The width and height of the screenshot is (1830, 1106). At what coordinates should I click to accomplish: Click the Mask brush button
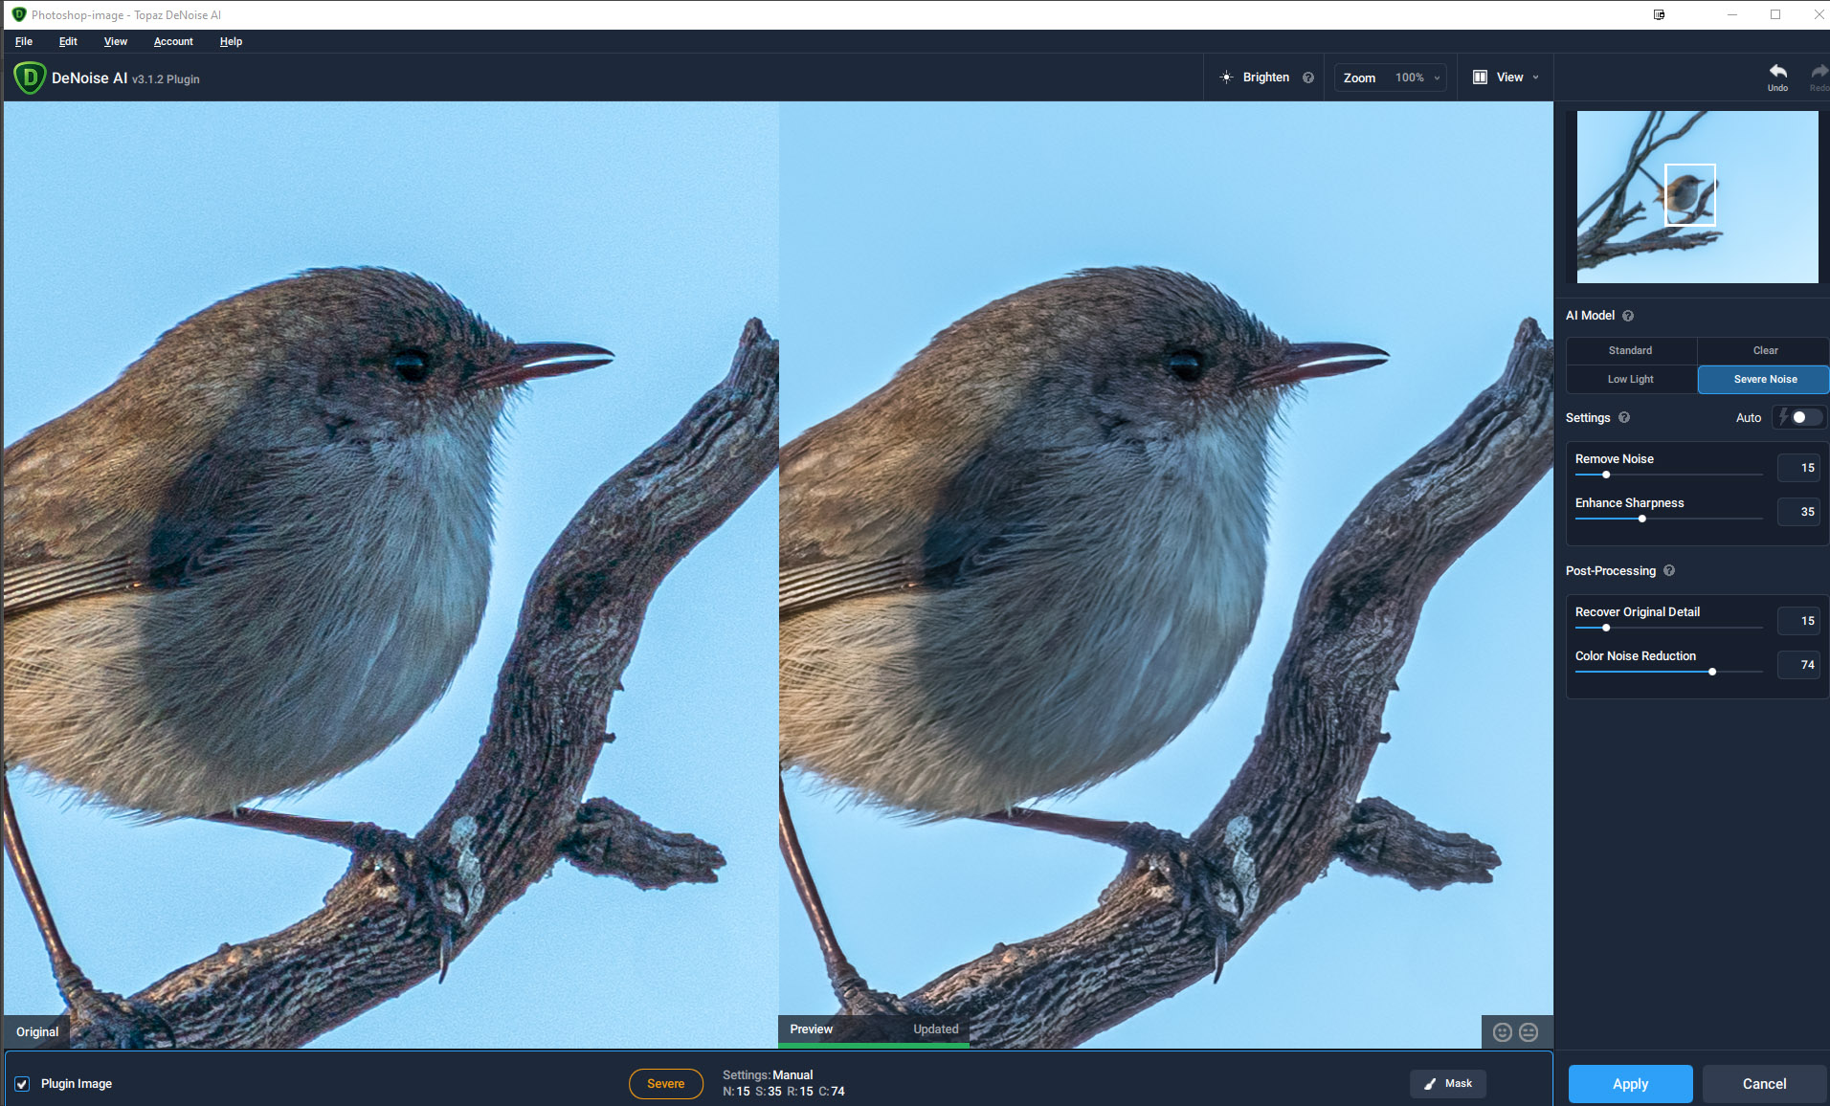tap(1447, 1083)
